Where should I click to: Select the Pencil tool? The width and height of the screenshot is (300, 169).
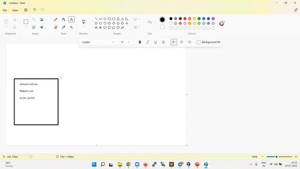tap(56, 20)
